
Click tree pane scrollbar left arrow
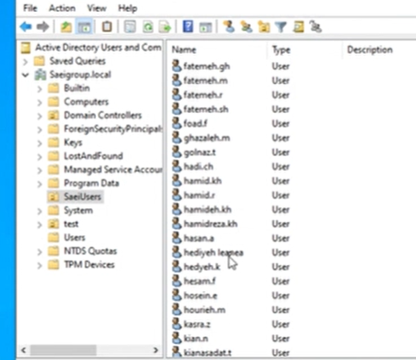[24, 351]
